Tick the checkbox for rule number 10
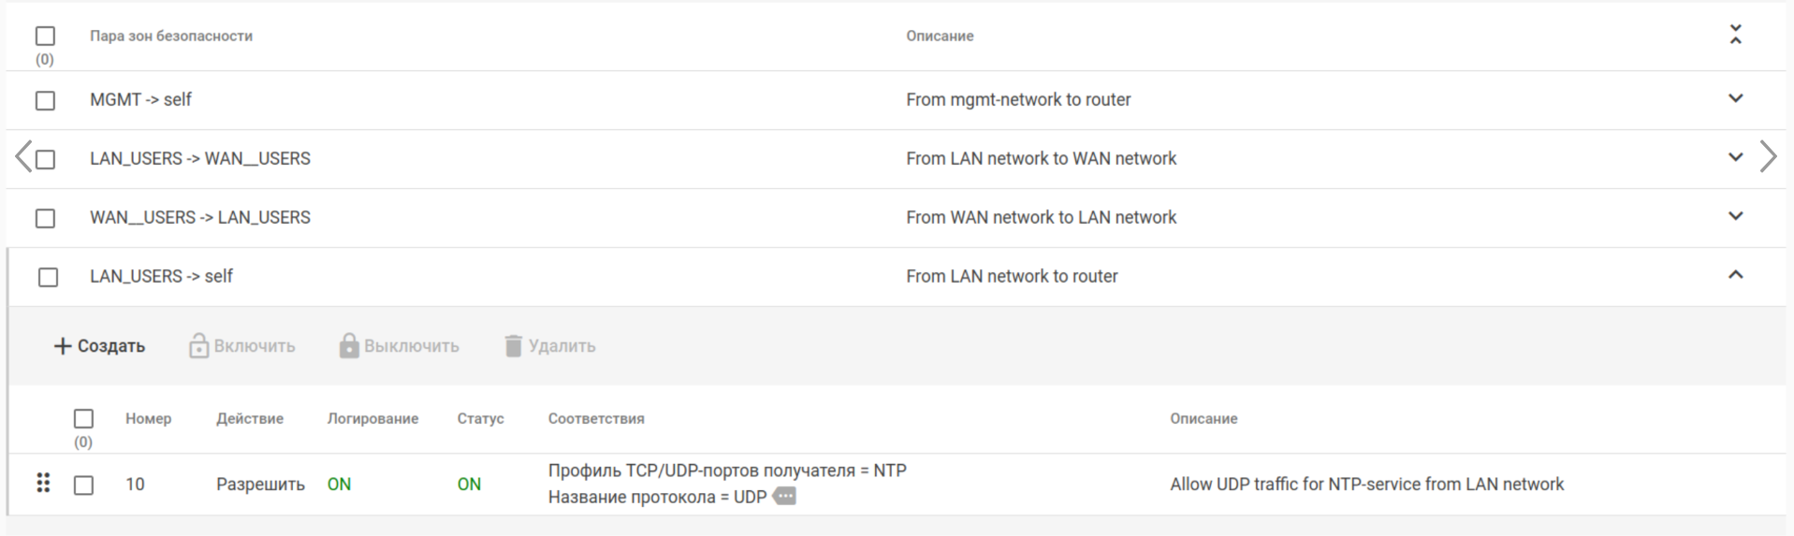1794x536 pixels. [x=83, y=485]
